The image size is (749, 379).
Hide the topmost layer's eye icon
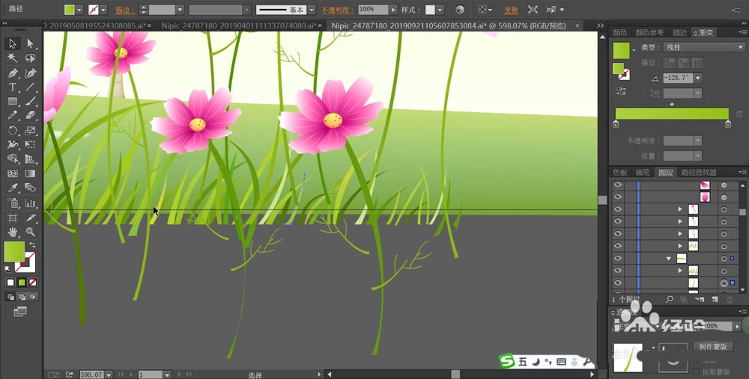point(618,185)
